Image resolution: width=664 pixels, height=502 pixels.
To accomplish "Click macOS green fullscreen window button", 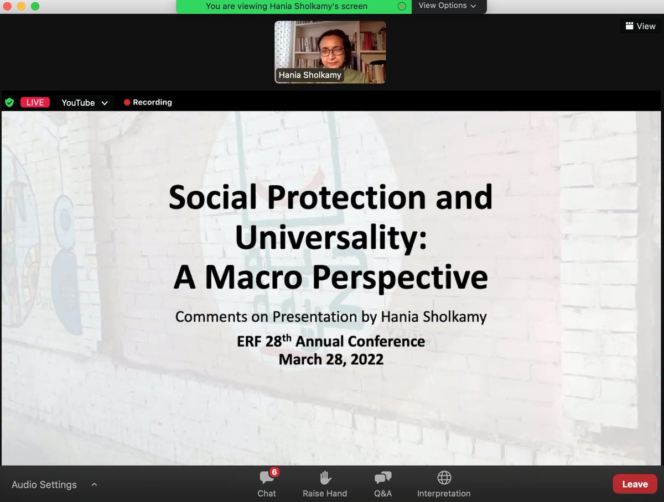I will click(x=35, y=7).
